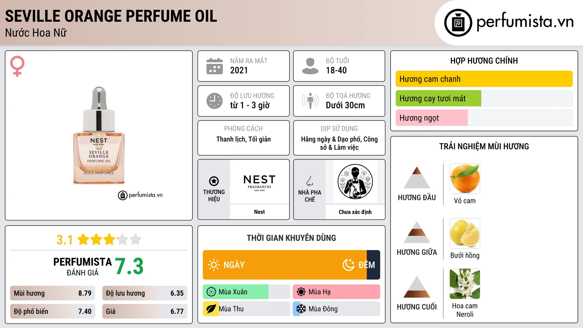This screenshot has width=583, height=328.
Task: Click the brand name Nest below the logo
Action: pos(259,212)
